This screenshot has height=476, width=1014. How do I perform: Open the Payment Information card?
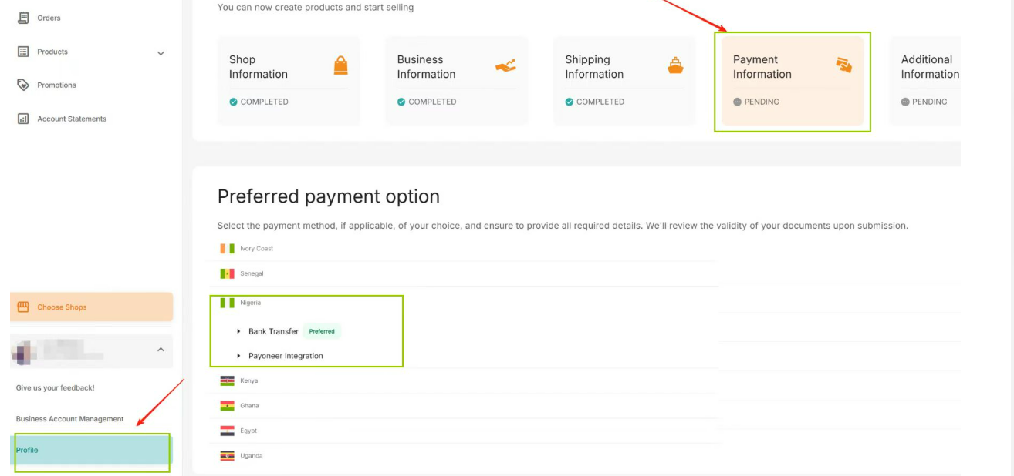point(793,81)
